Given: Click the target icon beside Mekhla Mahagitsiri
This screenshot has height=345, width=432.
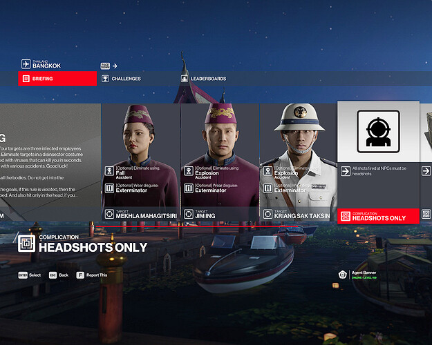Looking at the screenshot, I should pos(109,214).
